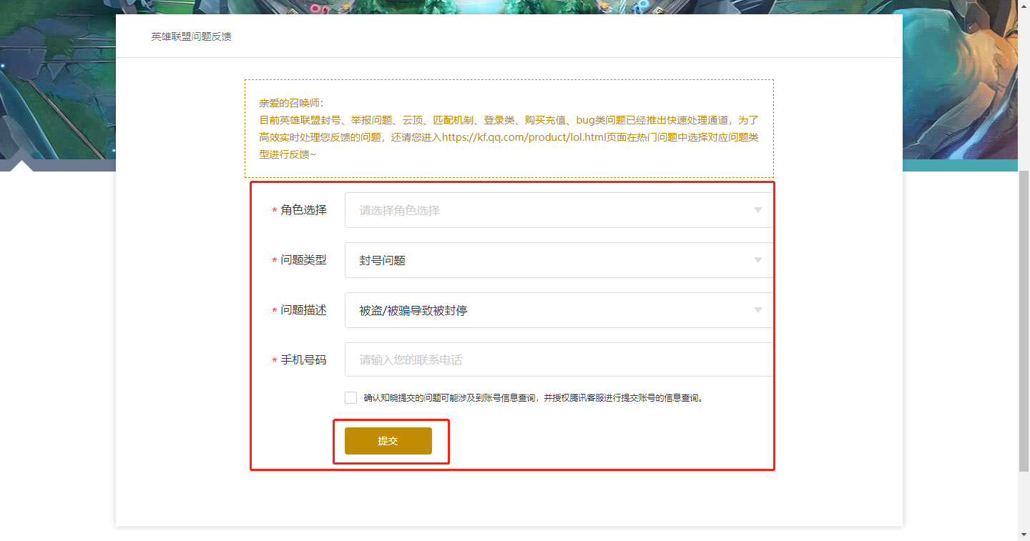Click the 手机号码 field label
Image resolution: width=1030 pixels, height=541 pixels.
coord(303,360)
